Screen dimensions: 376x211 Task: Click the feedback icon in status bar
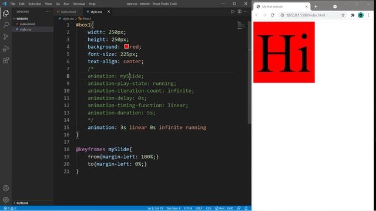tap(239, 208)
